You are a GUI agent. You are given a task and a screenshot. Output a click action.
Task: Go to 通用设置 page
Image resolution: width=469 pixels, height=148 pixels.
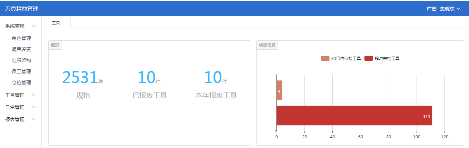click(x=21, y=49)
